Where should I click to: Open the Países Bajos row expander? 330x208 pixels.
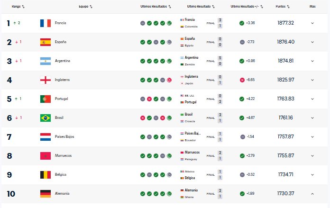(312, 137)
